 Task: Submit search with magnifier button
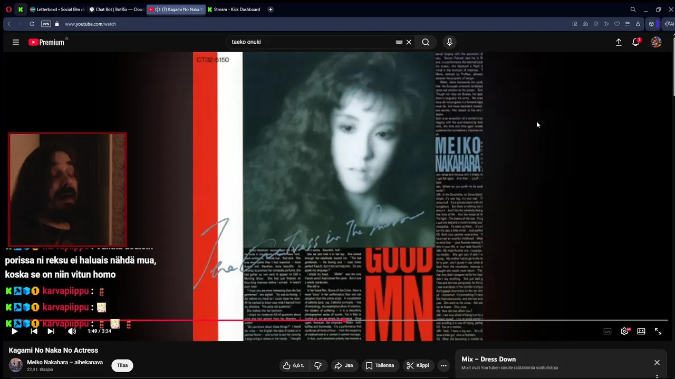[426, 42]
